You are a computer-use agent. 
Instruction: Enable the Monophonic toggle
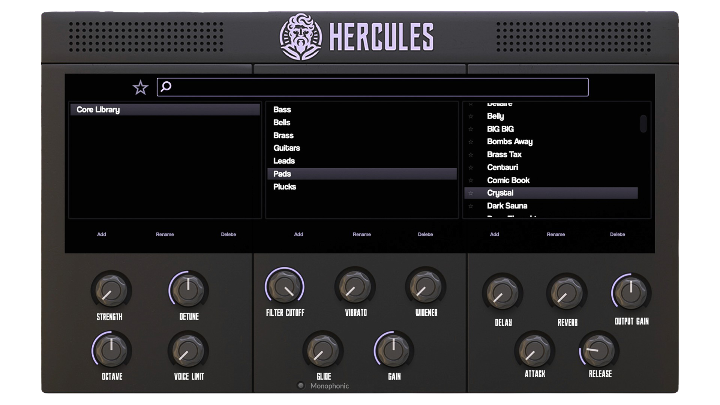[x=301, y=385]
